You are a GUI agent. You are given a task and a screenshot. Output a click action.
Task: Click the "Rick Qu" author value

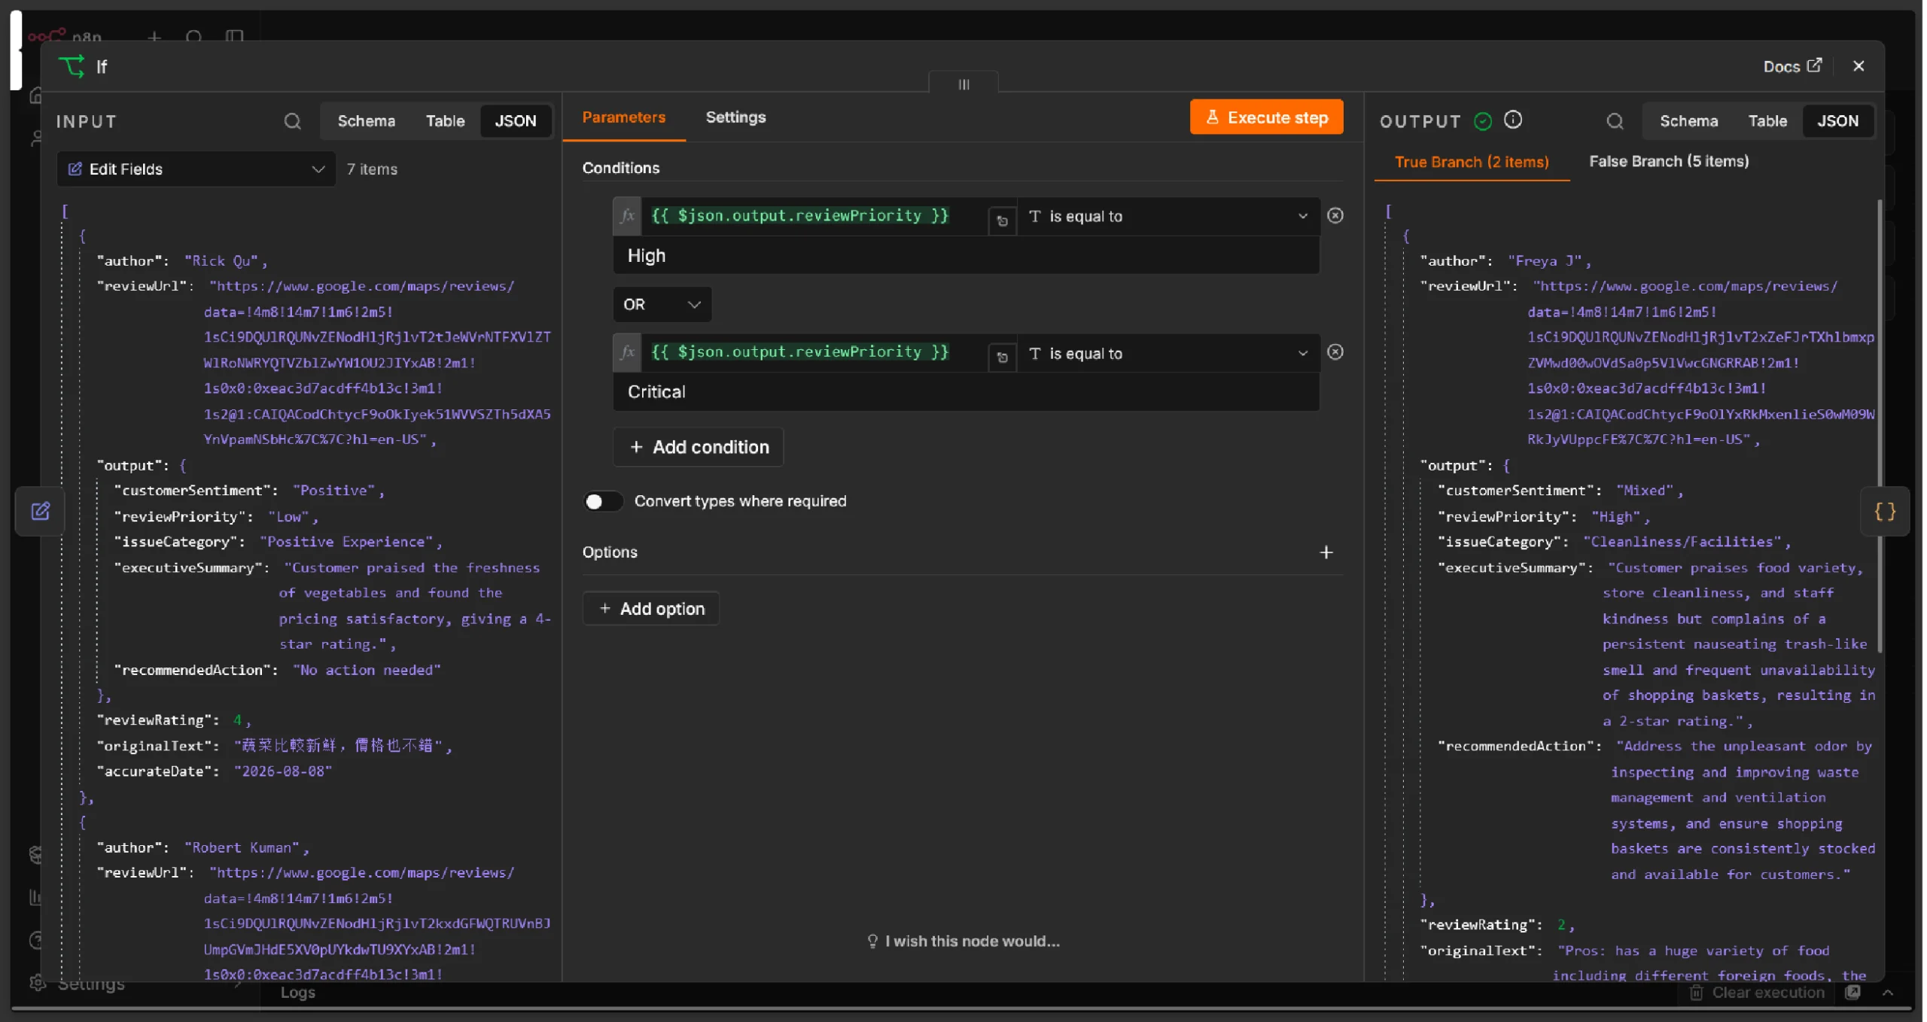coord(222,261)
